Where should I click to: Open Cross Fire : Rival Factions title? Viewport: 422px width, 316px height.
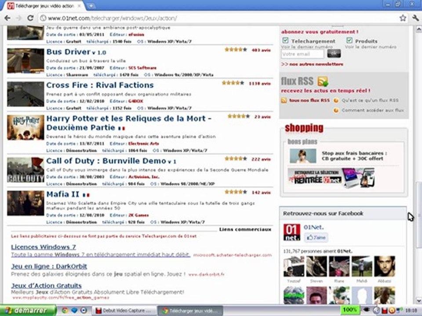click(100, 85)
